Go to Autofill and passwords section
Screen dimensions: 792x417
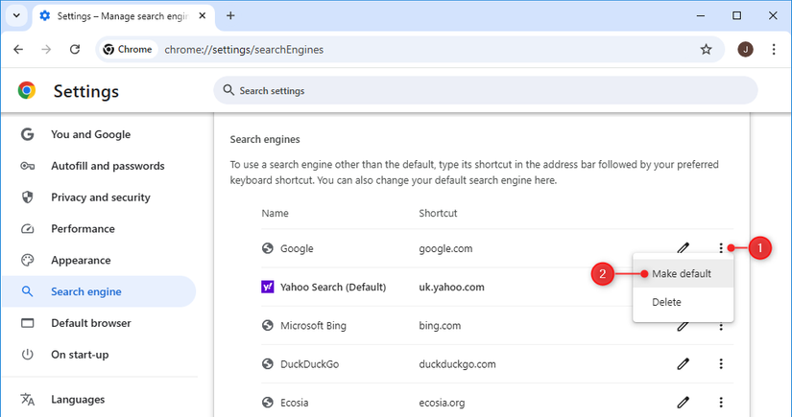coord(106,166)
